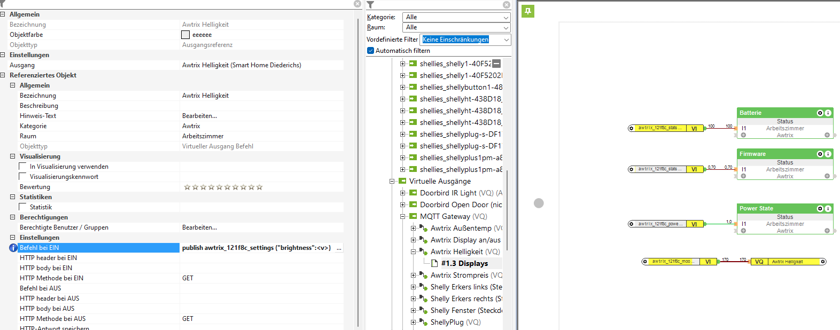Select Awtrix Strompreis in the tree
This screenshot has height=330, width=840.
tap(459, 276)
